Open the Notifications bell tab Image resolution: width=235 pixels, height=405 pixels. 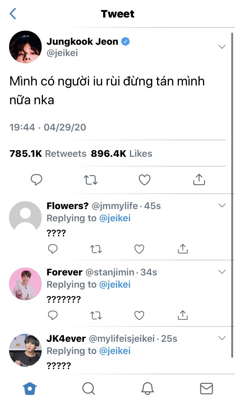[148, 389]
